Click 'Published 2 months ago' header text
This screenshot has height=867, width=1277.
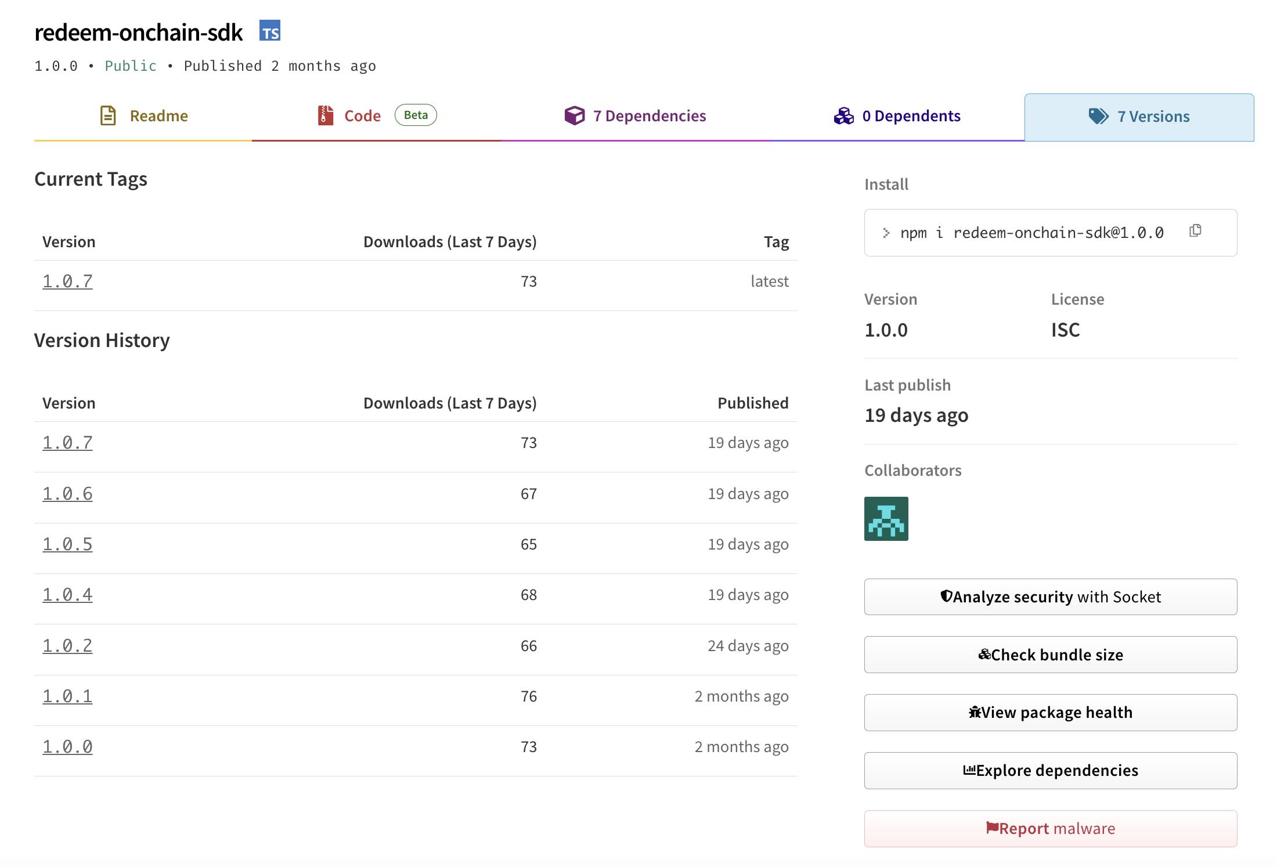280,66
